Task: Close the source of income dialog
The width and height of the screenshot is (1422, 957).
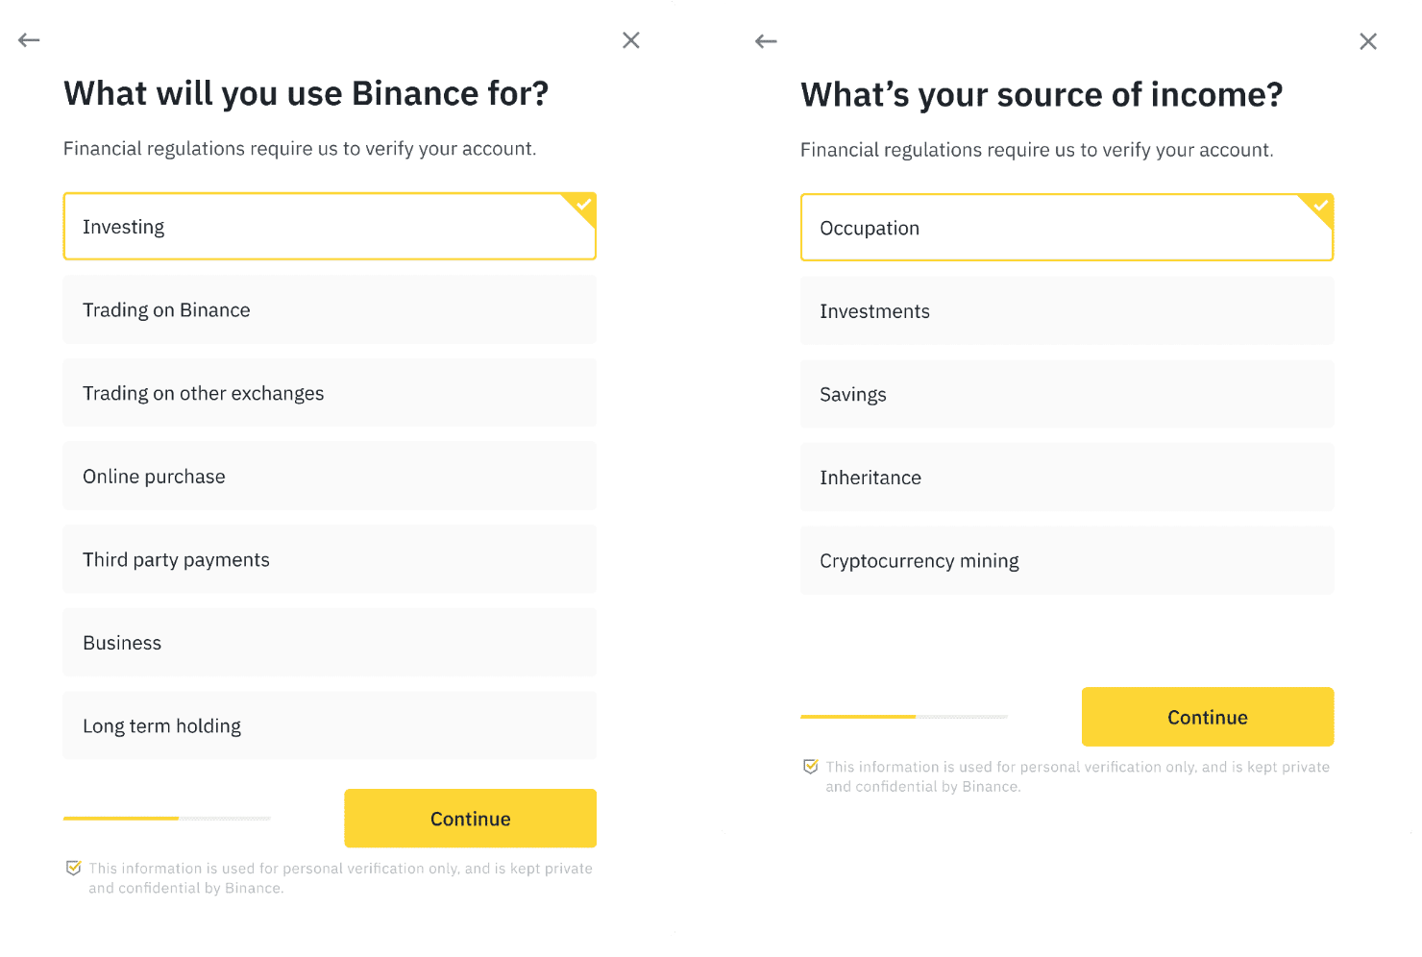Action: (1368, 41)
